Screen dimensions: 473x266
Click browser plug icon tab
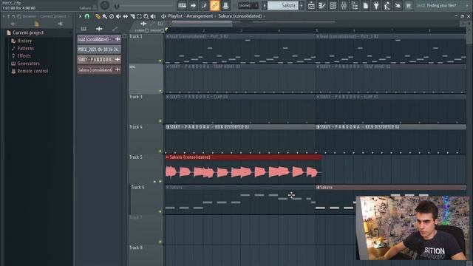pos(60,24)
